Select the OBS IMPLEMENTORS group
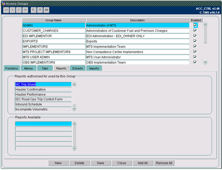 (x=54, y=62)
